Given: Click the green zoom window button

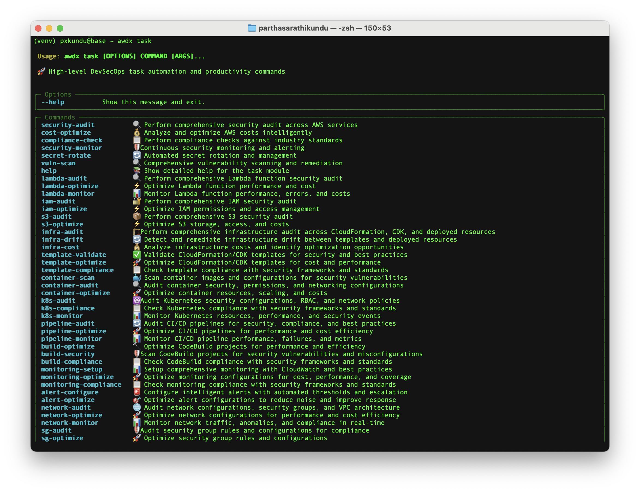Looking at the screenshot, I should coord(60,28).
